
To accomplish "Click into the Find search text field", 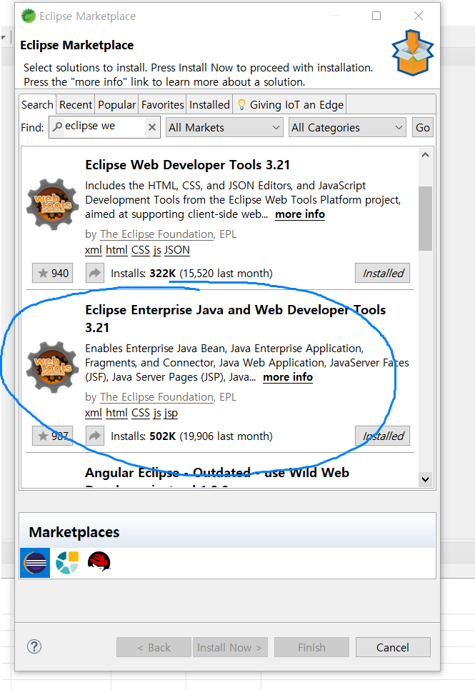I will [x=104, y=126].
